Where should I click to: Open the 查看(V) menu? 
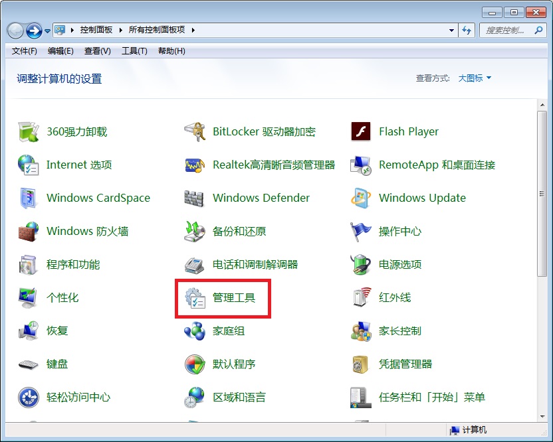[x=97, y=51]
